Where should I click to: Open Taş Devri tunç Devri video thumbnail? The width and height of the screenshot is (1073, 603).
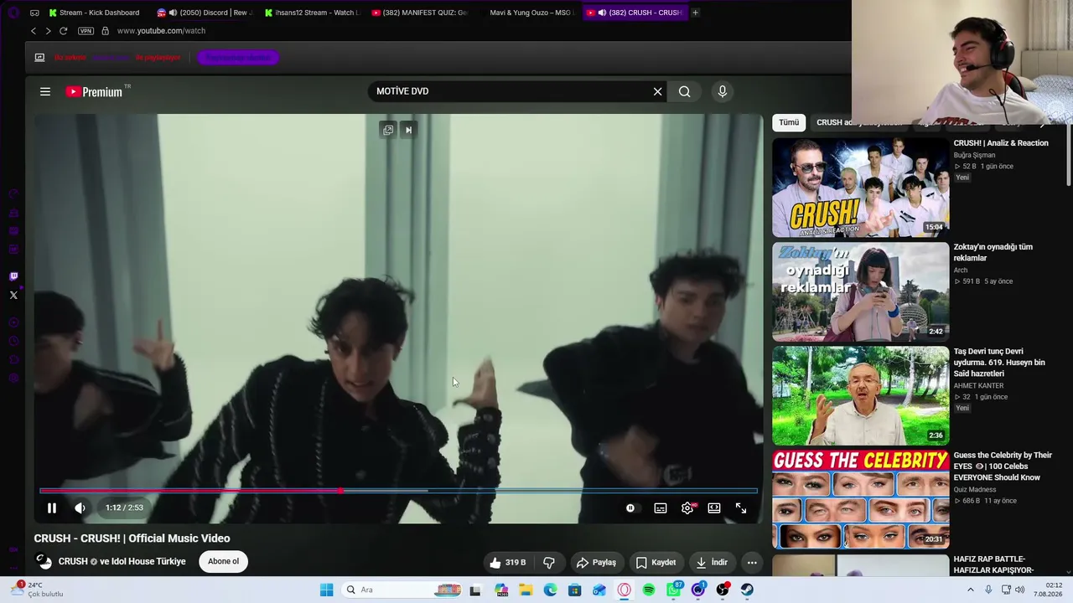coord(860,395)
